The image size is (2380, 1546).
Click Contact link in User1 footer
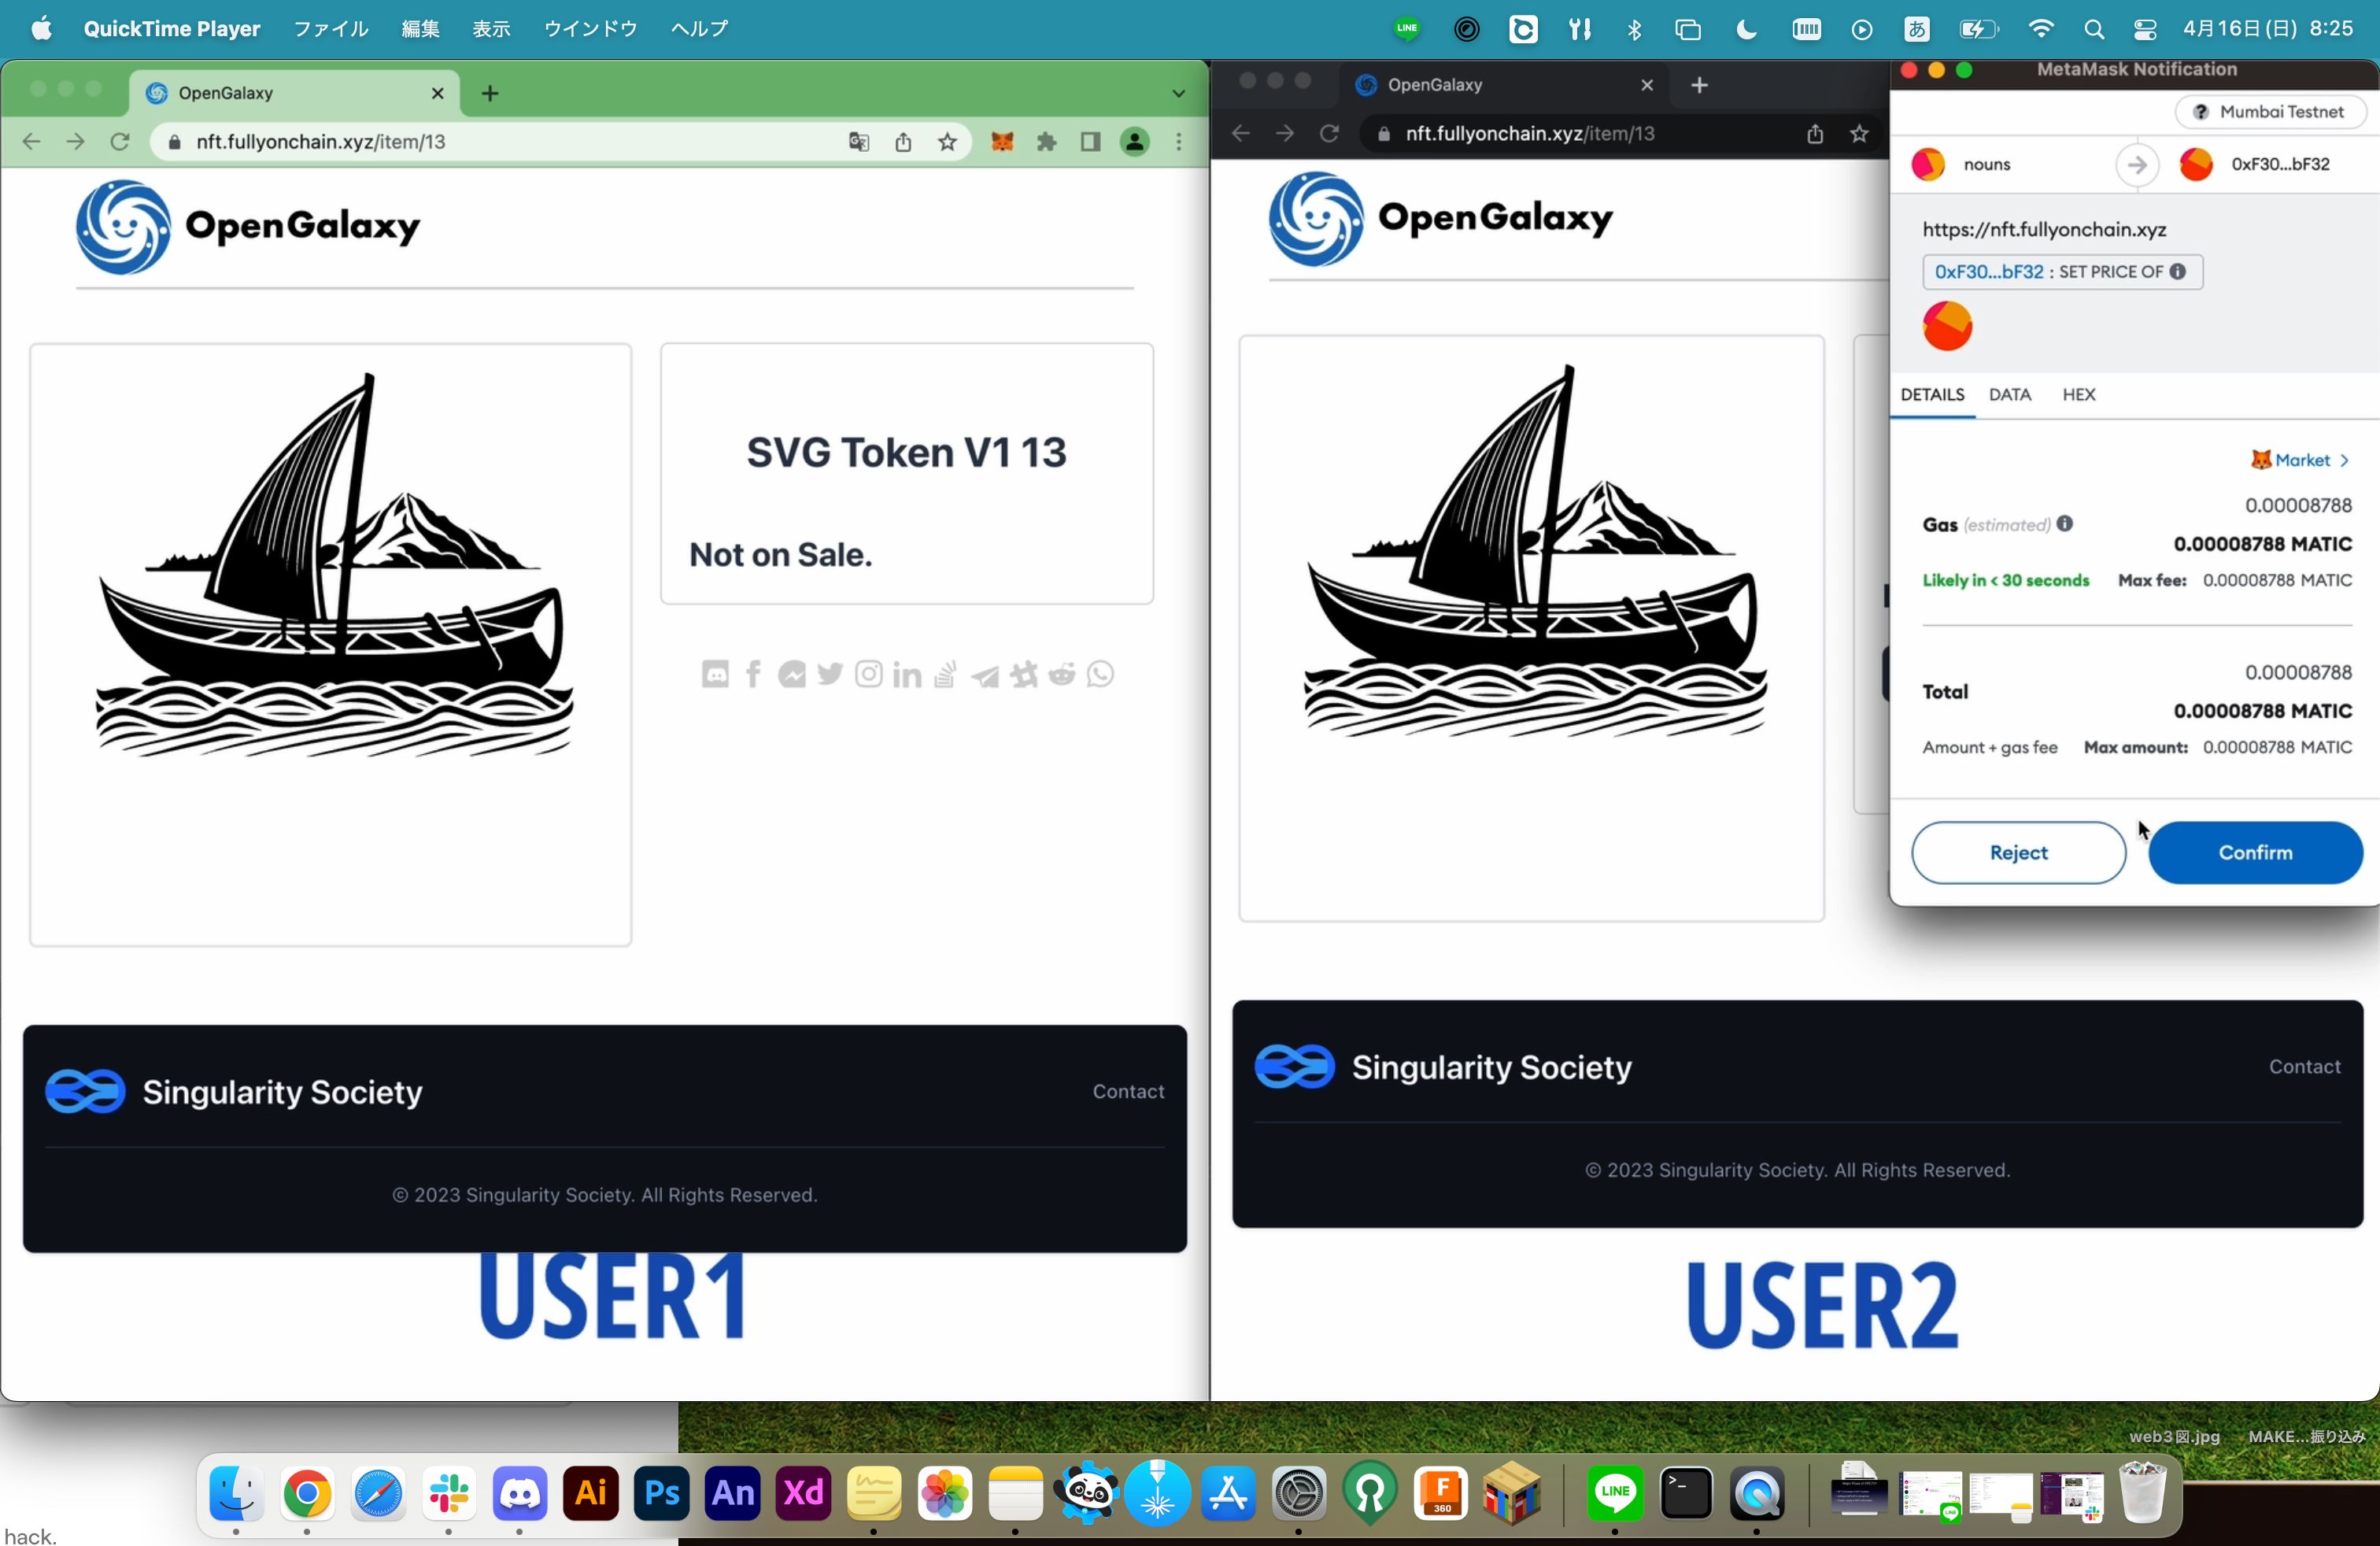coord(1128,1091)
